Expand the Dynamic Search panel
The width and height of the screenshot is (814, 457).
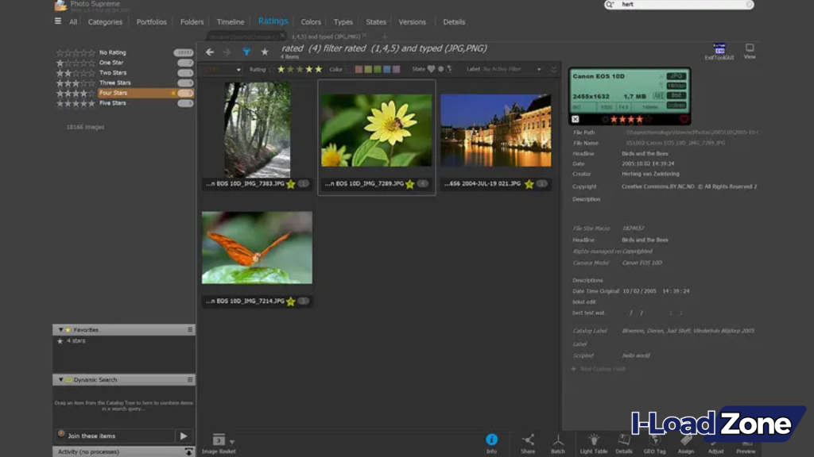[x=62, y=378]
